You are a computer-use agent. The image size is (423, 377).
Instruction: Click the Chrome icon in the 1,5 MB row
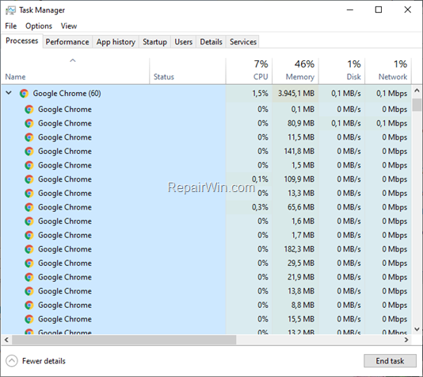pos(29,165)
